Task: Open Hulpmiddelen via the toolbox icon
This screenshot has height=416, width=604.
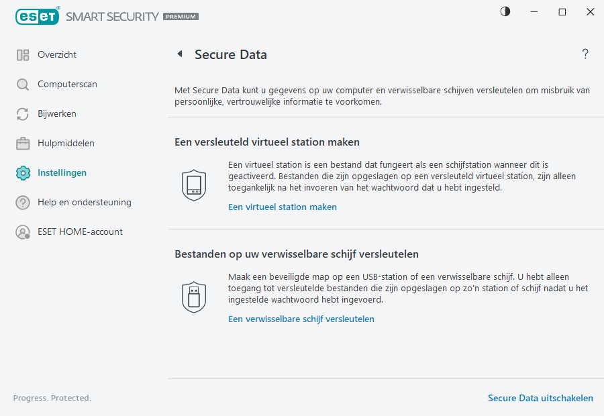Action: click(22, 143)
